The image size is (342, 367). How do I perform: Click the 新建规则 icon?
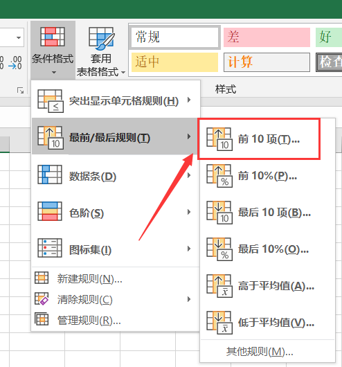coord(42,278)
